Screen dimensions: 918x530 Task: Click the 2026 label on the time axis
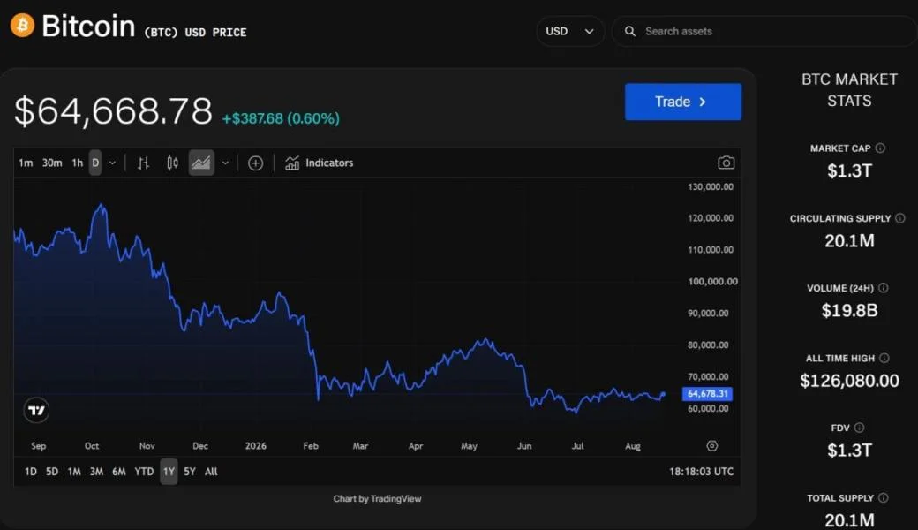(255, 446)
